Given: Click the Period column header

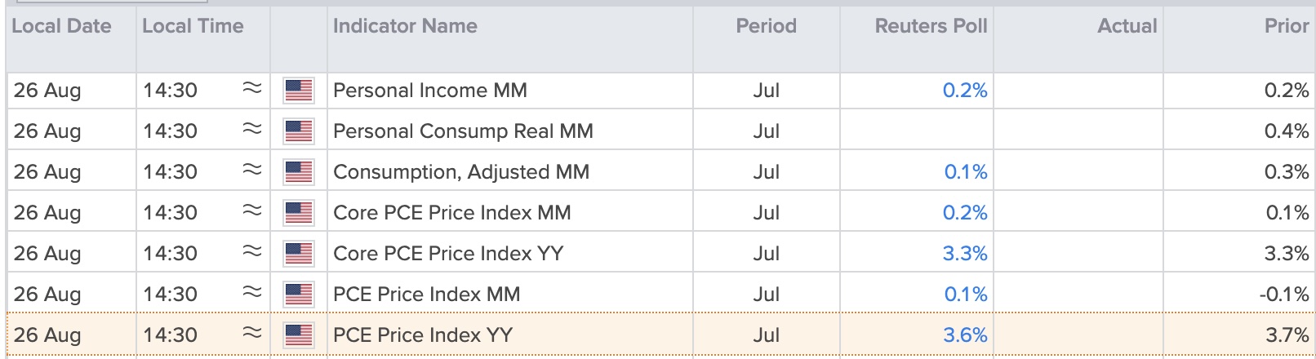Looking at the screenshot, I should (766, 26).
